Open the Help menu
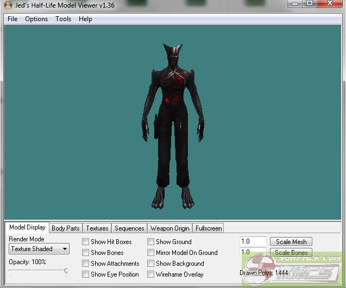The height and width of the screenshot is (288, 346). (x=85, y=19)
